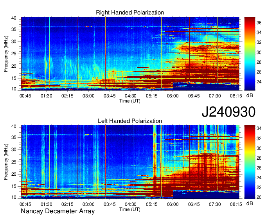This screenshot has height=216, width=266.
Task: Click the 20 MHz tick on lower plot
Action: [14, 174]
